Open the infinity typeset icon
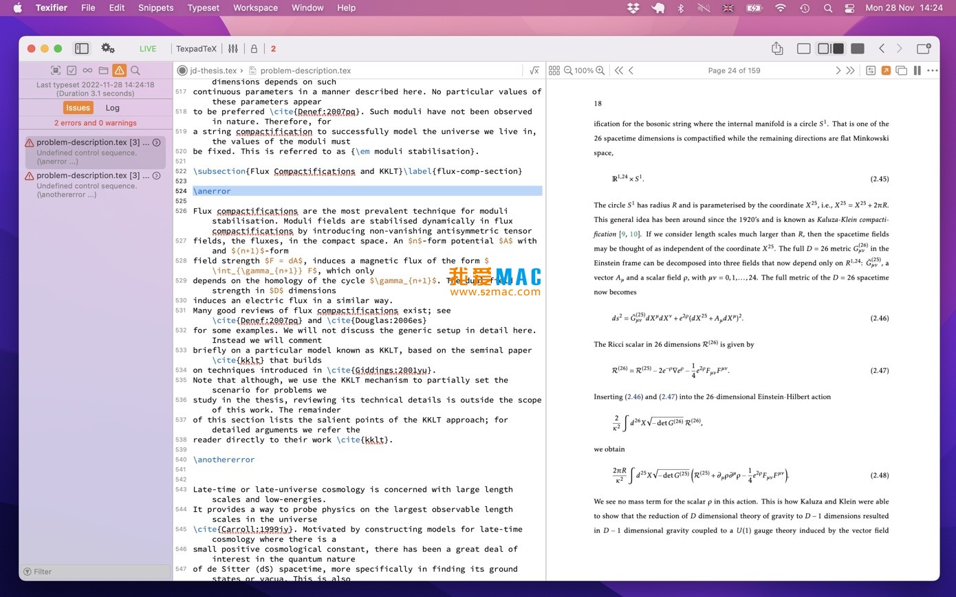 pos(87,69)
